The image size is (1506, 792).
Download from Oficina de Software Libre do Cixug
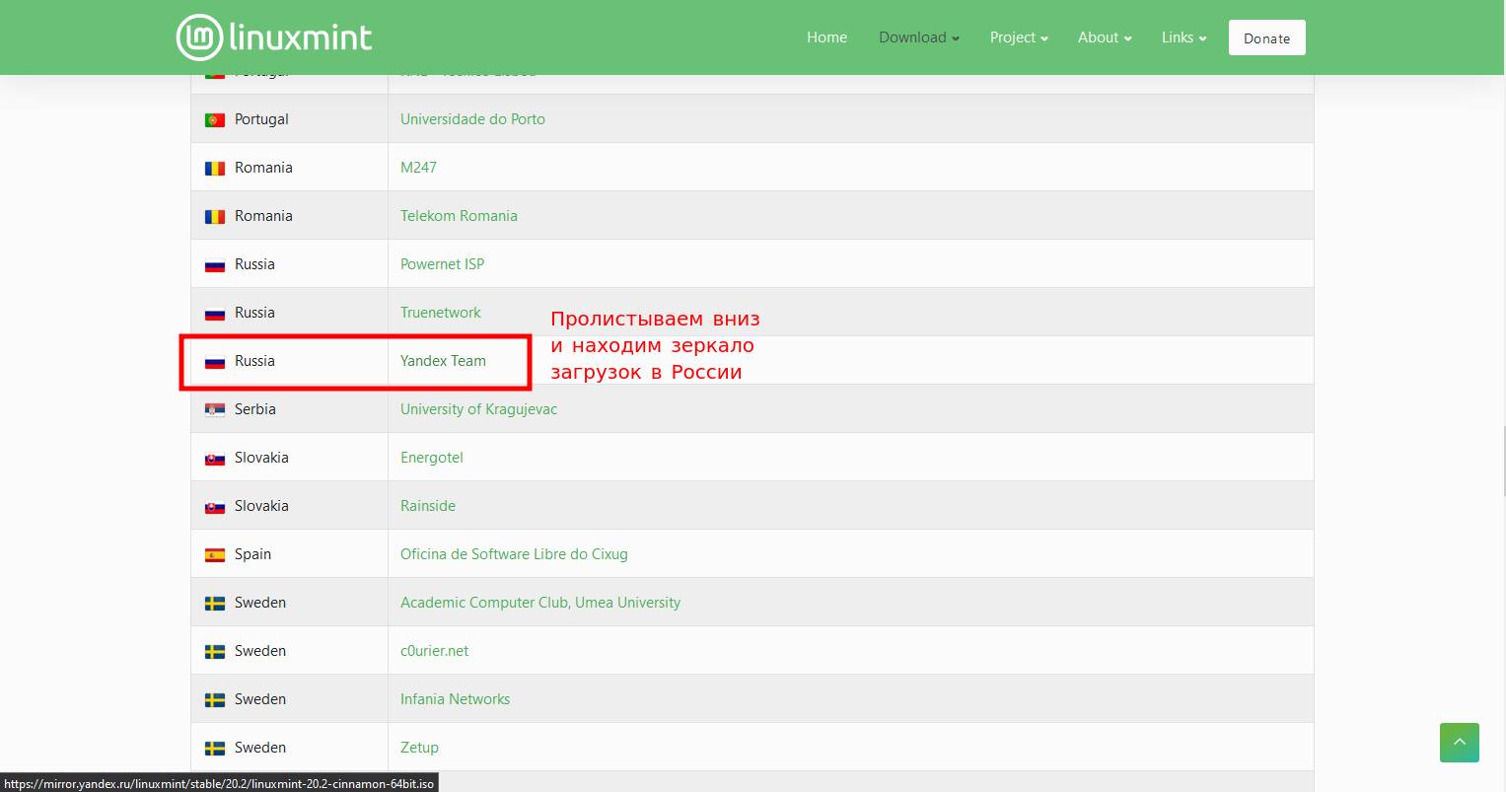tap(514, 554)
